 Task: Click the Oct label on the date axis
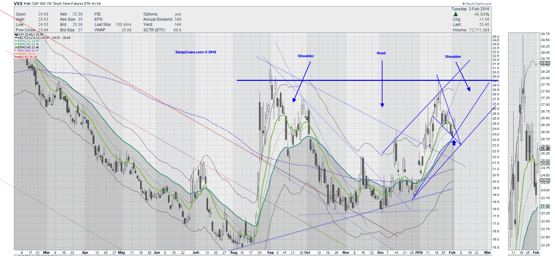point(307,253)
